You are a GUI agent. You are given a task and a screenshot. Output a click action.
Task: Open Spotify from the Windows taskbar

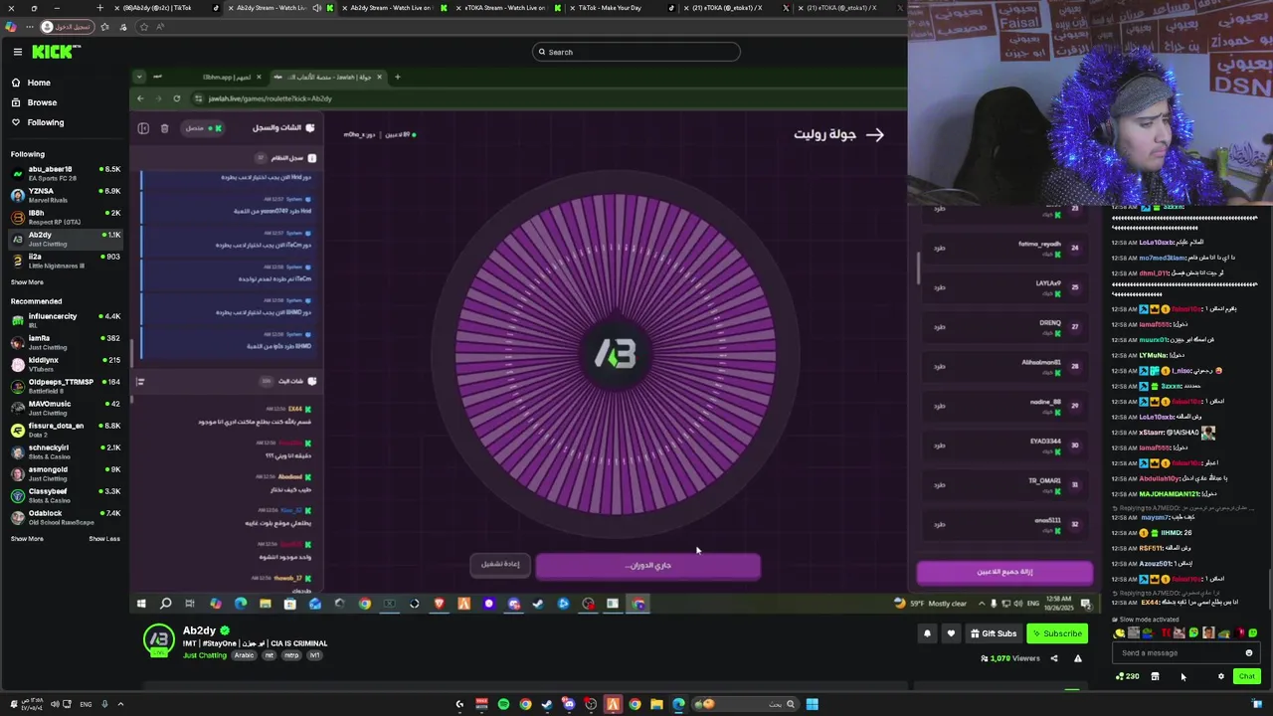coord(503,704)
